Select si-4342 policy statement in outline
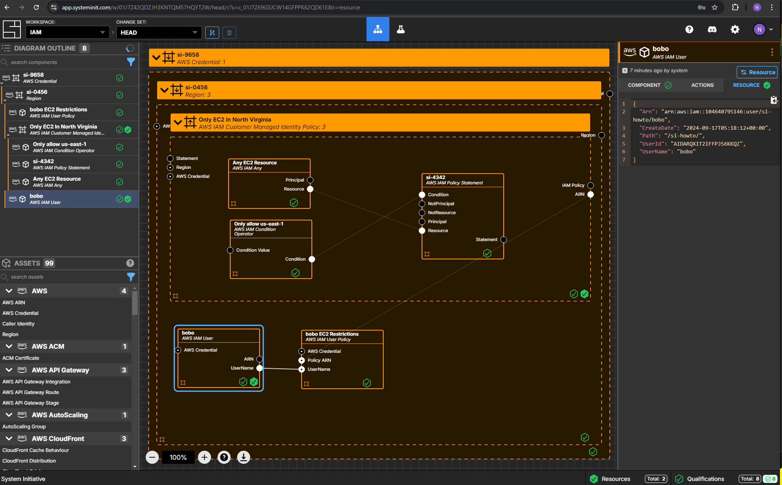 [x=73, y=164]
